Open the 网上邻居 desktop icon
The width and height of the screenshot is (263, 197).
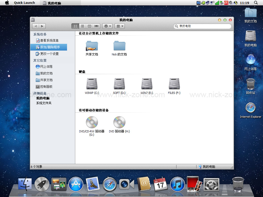(250, 62)
